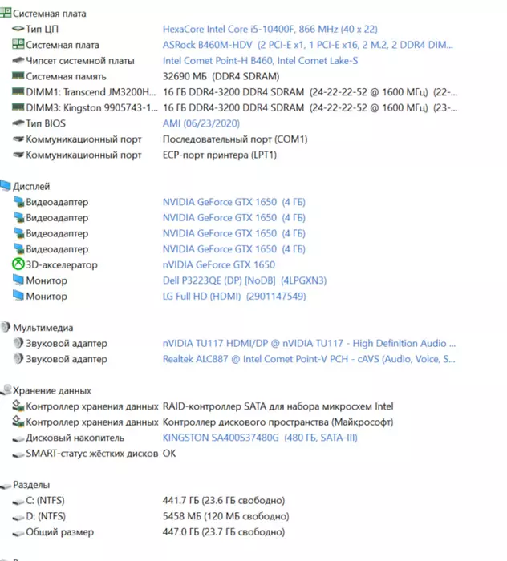Click the CPU icon beside Тип ЦП
Screen dimensions: 507x561
[x=18, y=29]
